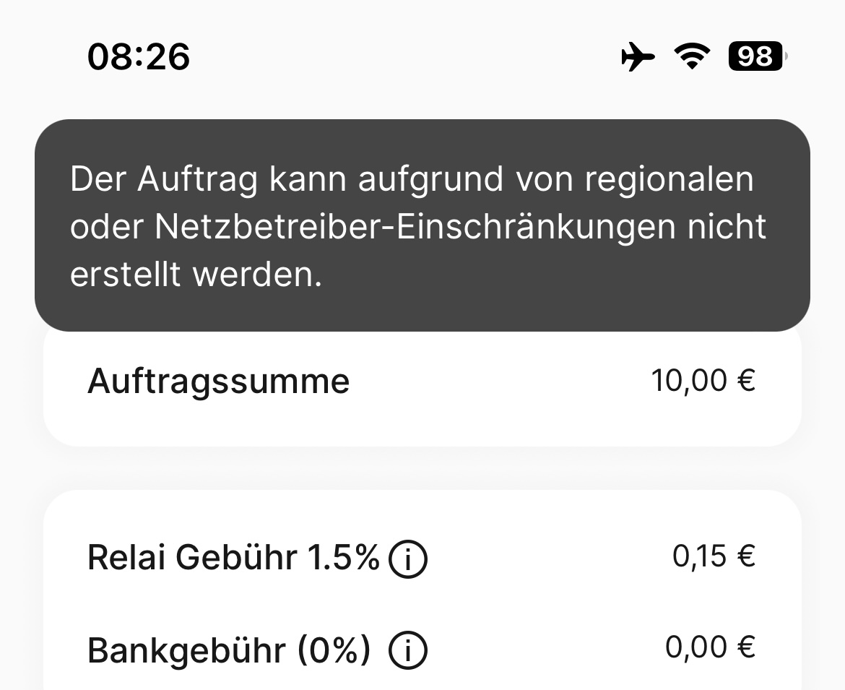The image size is (845, 690).
Task: Tap the Bankgebühr (0%) label
Action: [229, 650]
